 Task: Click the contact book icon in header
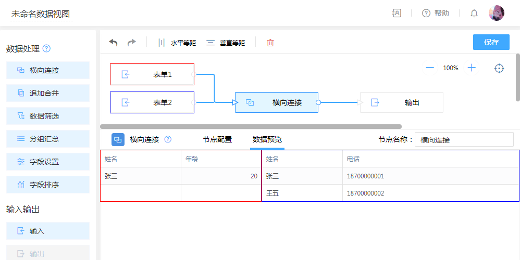pyautogui.click(x=397, y=14)
